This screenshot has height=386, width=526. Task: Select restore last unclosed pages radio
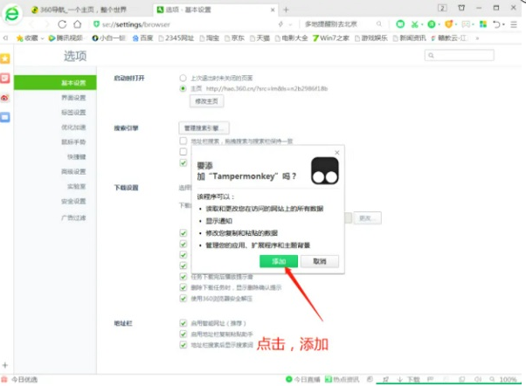[x=183, y=78]
